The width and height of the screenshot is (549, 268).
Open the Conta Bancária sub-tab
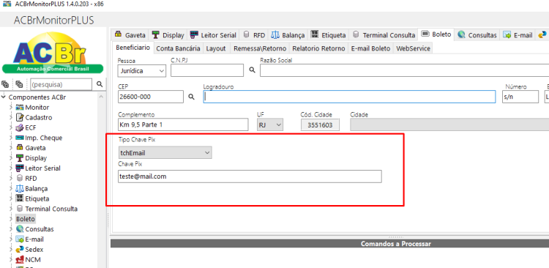point(178,48)
